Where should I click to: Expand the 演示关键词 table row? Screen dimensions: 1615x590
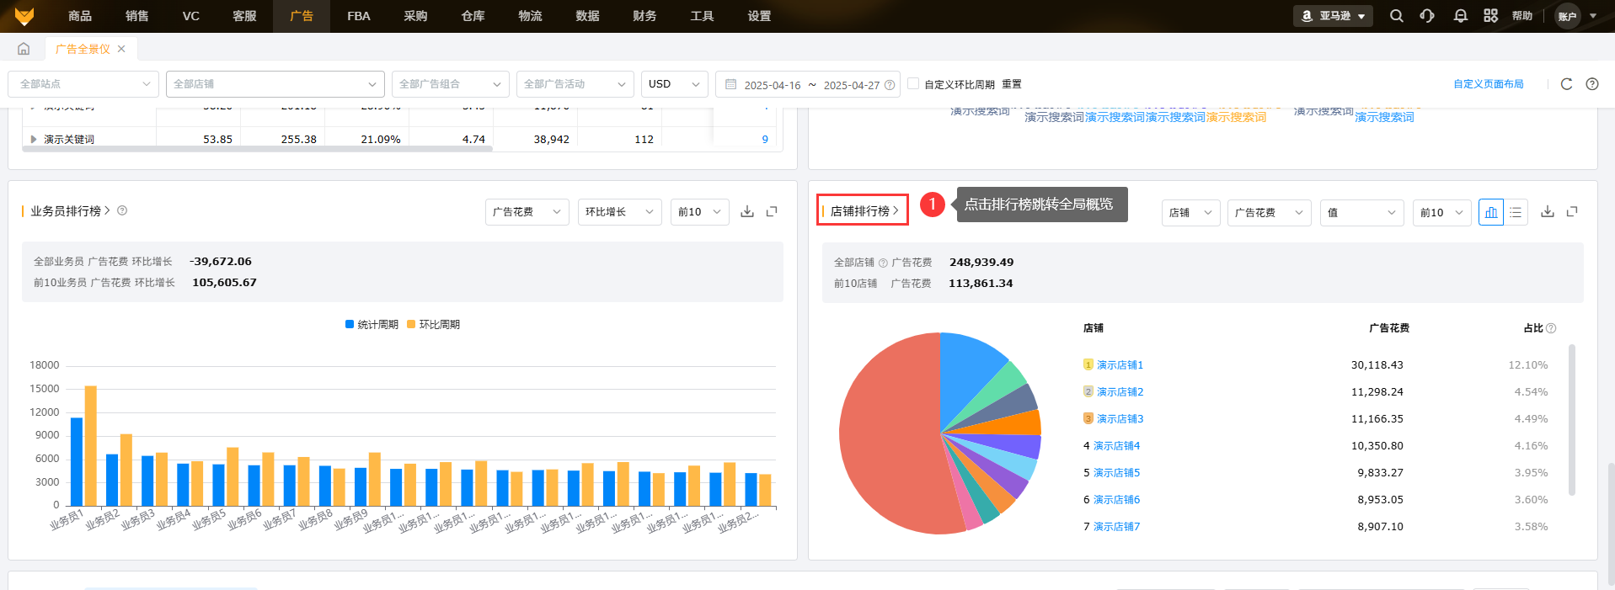point(34,140)
